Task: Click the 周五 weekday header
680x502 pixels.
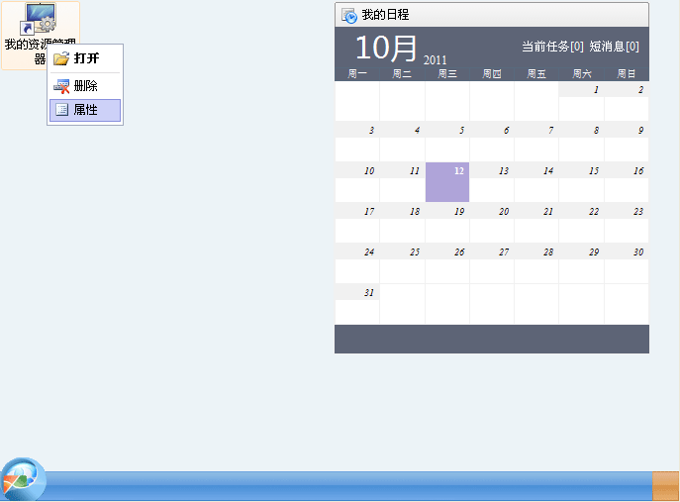Action: coord(536,74)
